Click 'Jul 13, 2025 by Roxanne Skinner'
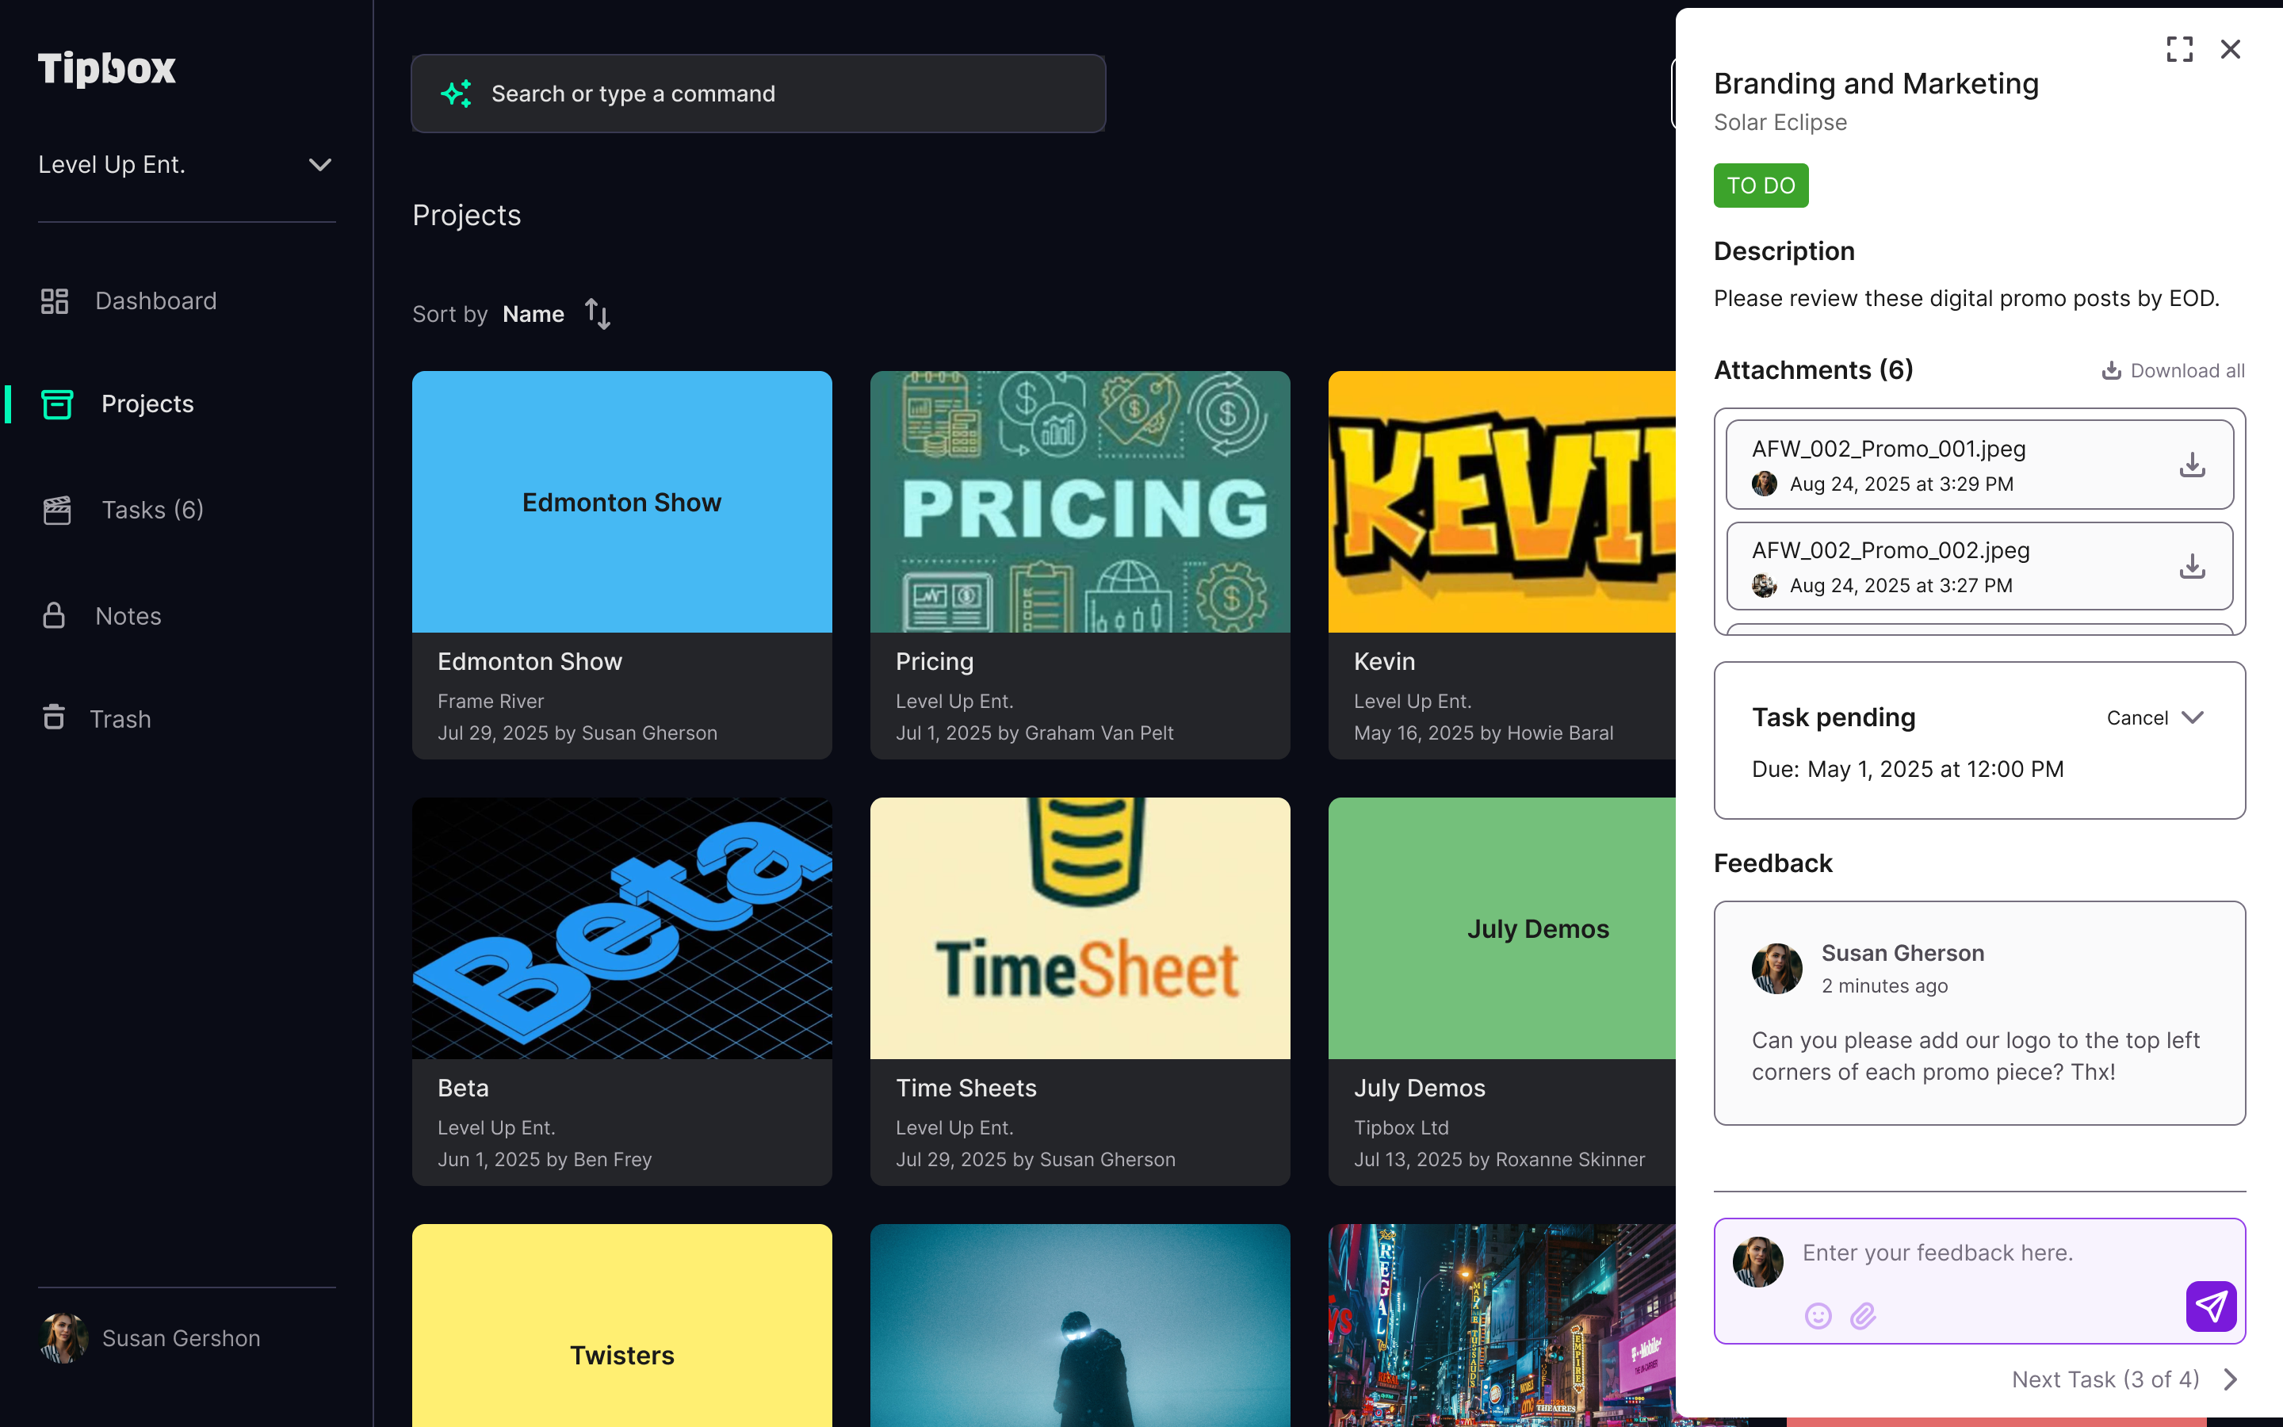Screen dimensions: 2283x1427 pos(1499,1160)
